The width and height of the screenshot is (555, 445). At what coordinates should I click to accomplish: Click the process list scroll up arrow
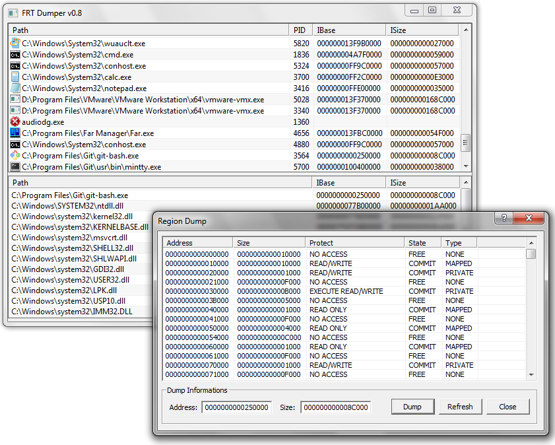tap(466, 30)
